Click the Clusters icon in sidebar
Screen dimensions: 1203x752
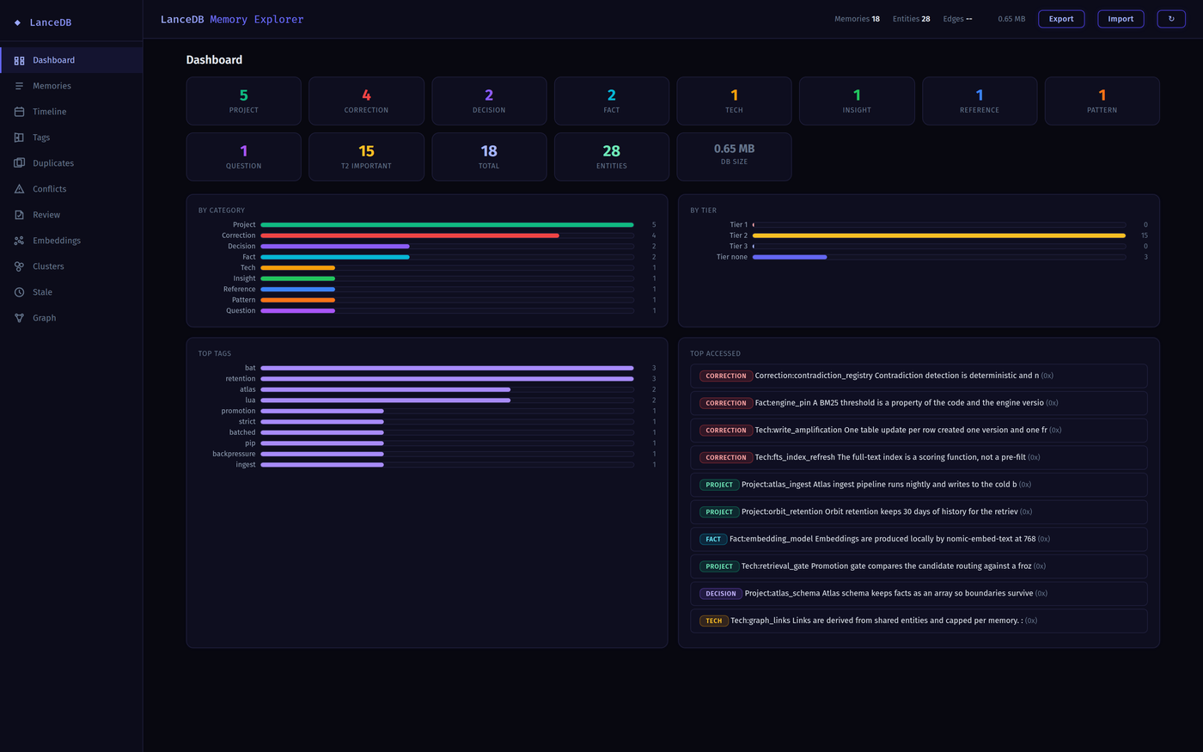point(19,266)
